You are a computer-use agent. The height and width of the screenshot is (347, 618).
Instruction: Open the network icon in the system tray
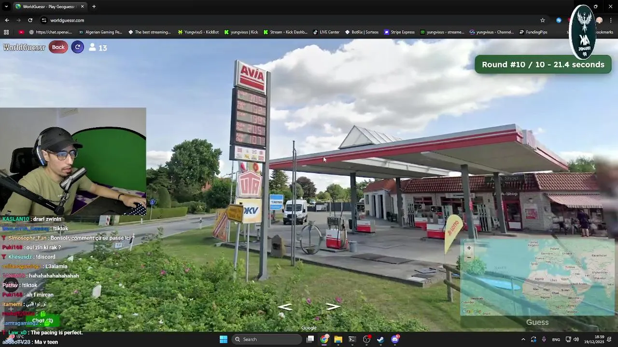point(568,339)
